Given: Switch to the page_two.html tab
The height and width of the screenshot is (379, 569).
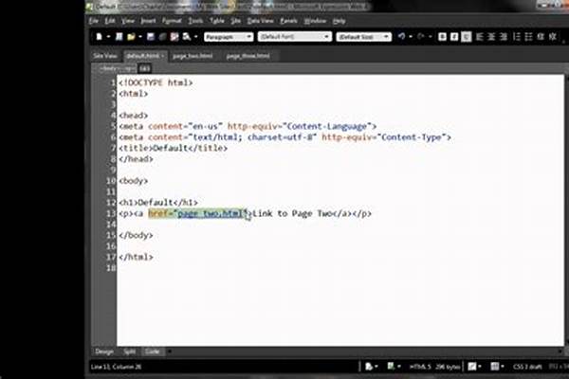Looking at the screenshot, I should (x=193, y=56).
